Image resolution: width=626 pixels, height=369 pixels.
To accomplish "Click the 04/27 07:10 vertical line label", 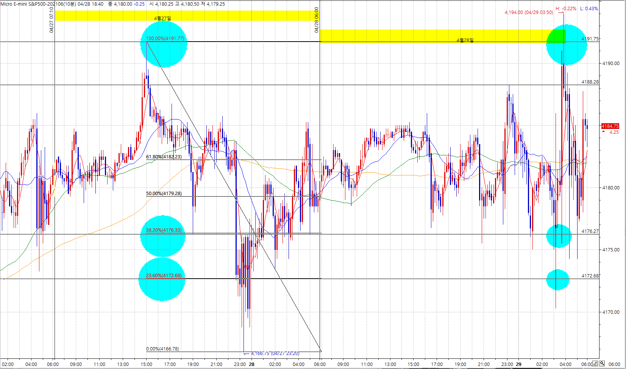I will [x=52, y=20].
